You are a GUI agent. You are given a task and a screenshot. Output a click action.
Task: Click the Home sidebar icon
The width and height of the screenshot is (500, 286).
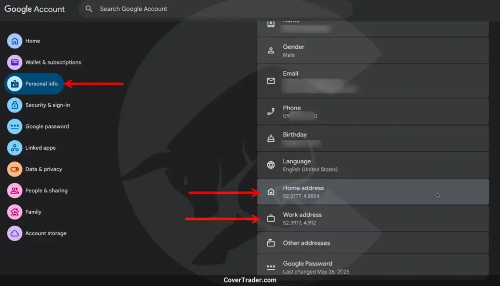coord(15,41)
